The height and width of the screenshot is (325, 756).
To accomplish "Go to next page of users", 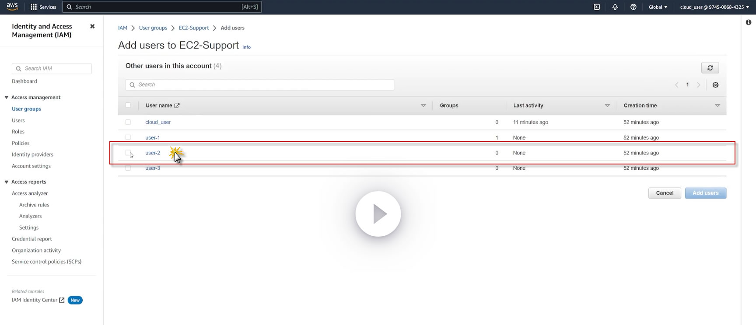I will pos(698,85).
